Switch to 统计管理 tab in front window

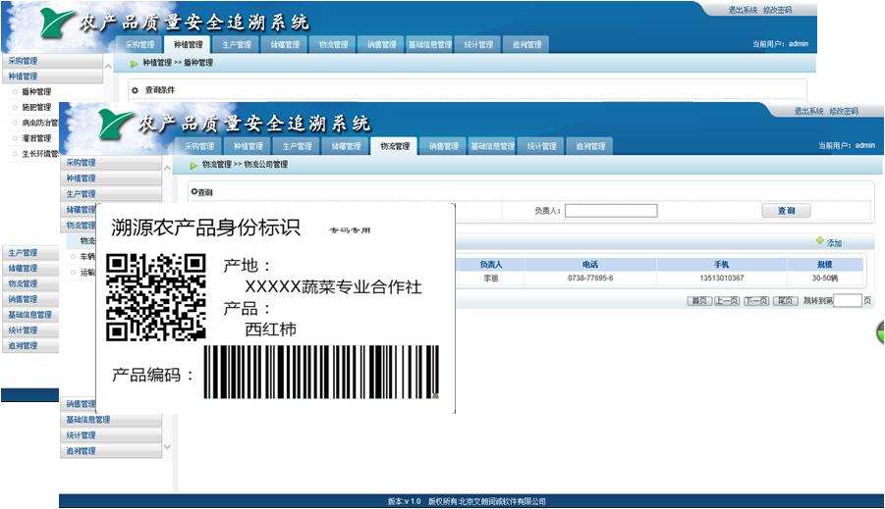click(541, 146)
